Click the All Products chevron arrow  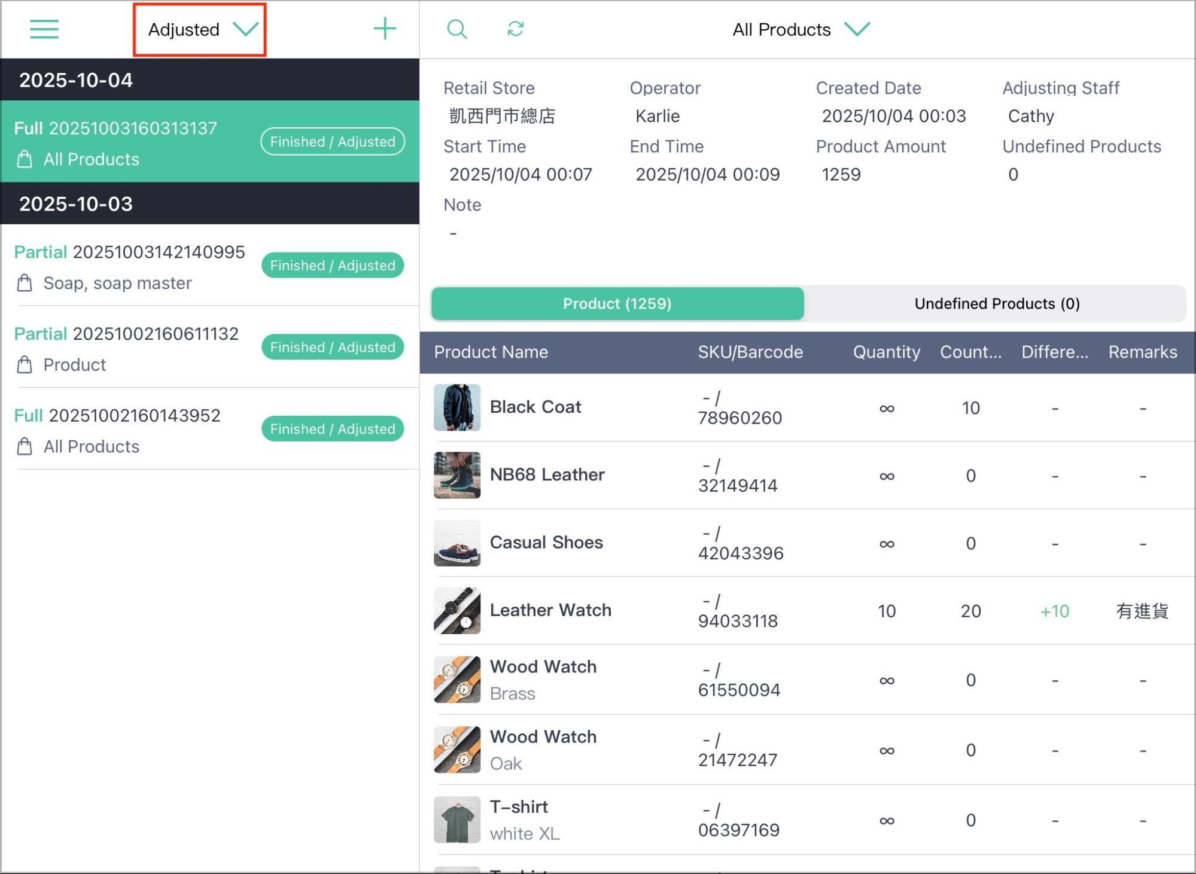click(x=857, y=29)
